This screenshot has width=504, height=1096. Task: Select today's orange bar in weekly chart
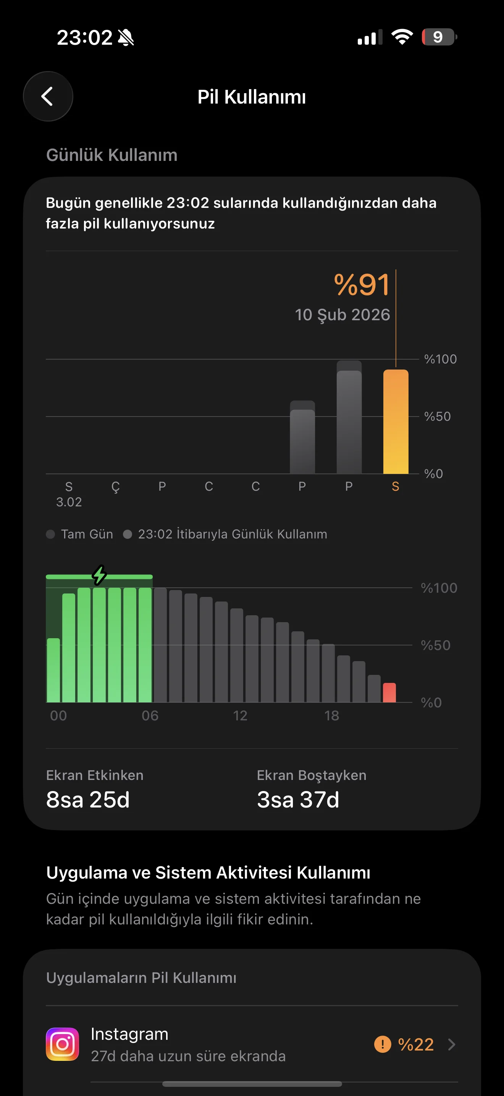click(x=396, y=421)
